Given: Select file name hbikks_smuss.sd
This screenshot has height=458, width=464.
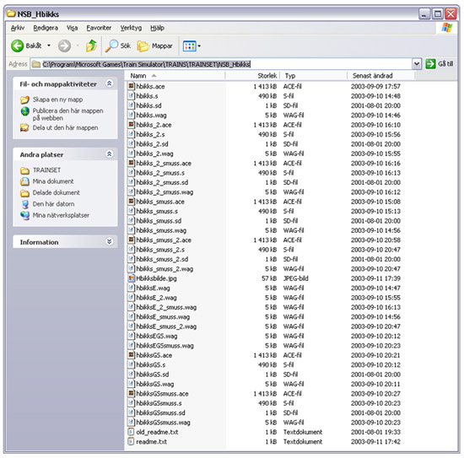Looking at the screenshot, I should (159, 221).
